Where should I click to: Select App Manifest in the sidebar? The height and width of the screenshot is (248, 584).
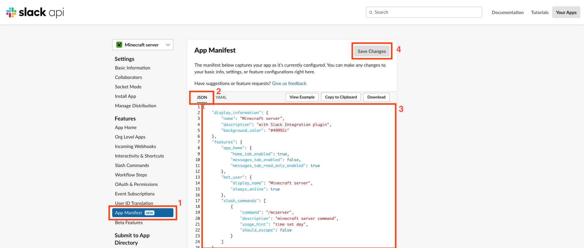coord(143,213)
